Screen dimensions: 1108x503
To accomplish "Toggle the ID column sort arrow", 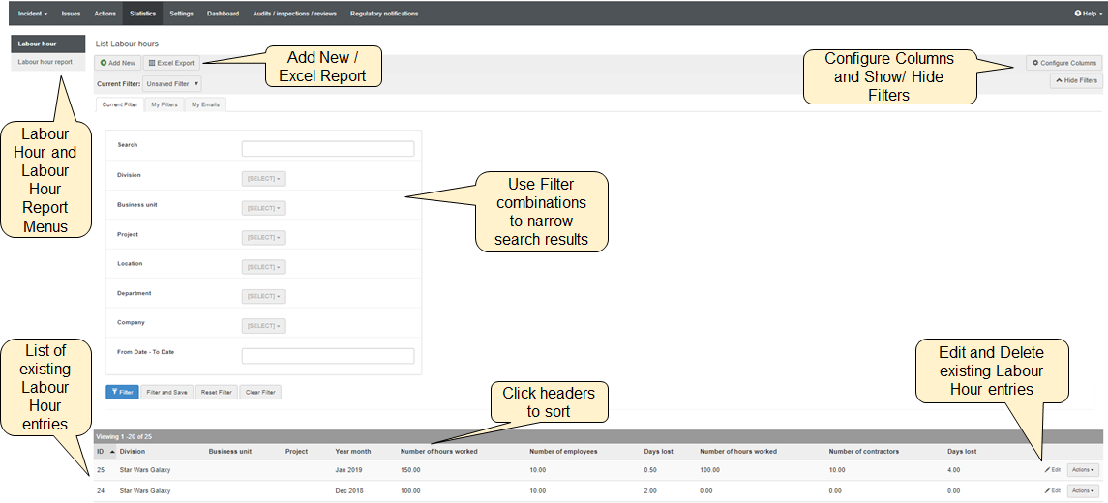I will [x=111, y=451].
